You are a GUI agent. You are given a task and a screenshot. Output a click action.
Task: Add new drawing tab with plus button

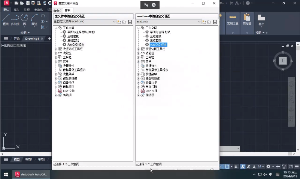pyautogui.click(x=49, y=38)
